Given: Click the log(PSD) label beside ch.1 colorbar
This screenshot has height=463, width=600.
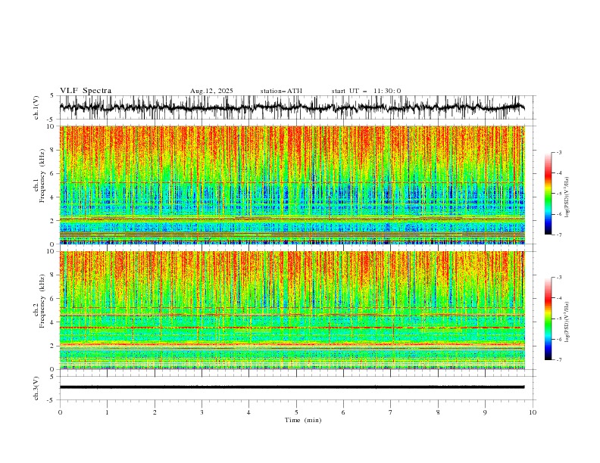Looking at the screenshot, I should tap(567, 197).
